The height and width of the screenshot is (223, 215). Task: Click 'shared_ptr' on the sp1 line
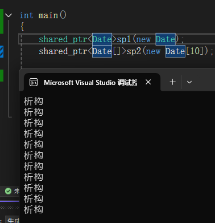pyautogui.click(x=63, y=39)
